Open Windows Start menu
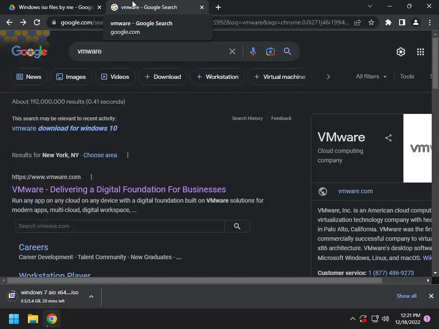 point(14,319)
